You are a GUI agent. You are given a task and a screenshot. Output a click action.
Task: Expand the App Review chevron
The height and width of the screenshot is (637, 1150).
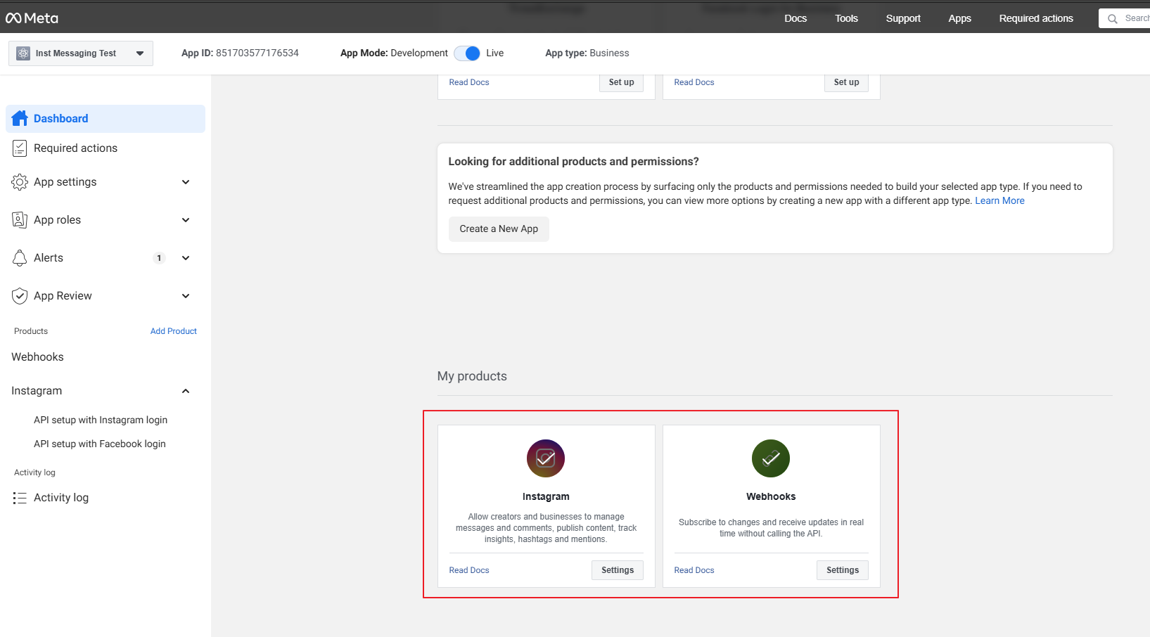[x=186, y=296]
